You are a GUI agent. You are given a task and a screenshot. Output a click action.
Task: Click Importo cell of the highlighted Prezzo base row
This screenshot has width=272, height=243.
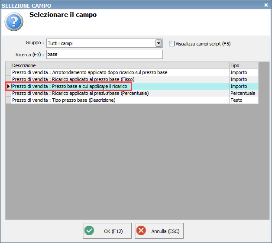tap(244, 86)
